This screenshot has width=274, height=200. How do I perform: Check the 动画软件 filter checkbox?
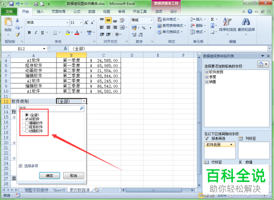pos(27,131)
